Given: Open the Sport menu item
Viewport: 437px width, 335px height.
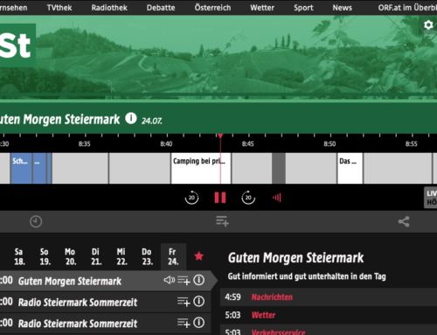Looking at the screenshot, I should (303, 8).
